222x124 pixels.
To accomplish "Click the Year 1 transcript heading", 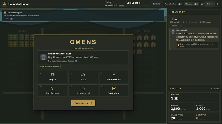I will [x=176, y=19].
